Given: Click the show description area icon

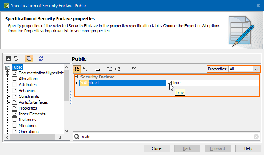Looking at the screenshot, I should (x=97, y=69).
